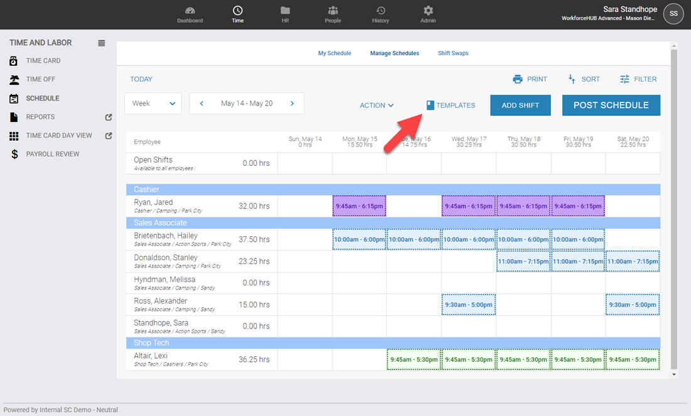The width and height of the screenshot is (691, 416).
Task: Open the Action dropdown menu
Action: point(376,106)
